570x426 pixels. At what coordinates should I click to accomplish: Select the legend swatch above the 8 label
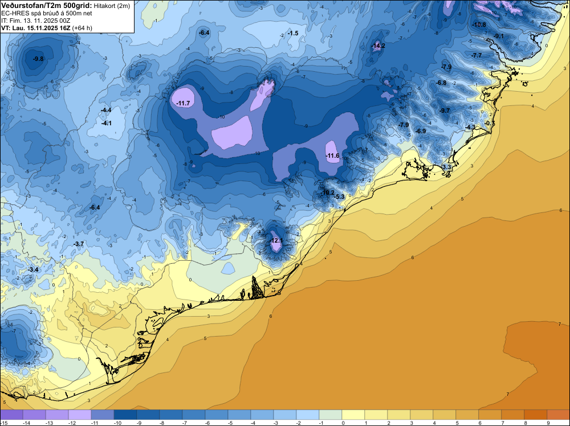point(535,415)
